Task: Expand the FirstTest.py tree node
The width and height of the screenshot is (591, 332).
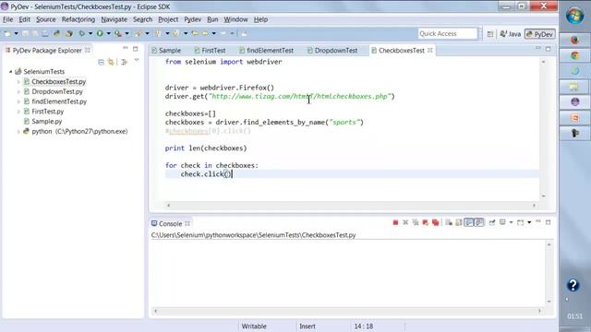Action: [x=18, y=112]
